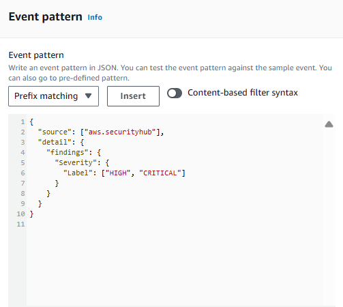Click the "HIGH" value in the array
This screenshot has width=343, height=307.
pos(118,173)
